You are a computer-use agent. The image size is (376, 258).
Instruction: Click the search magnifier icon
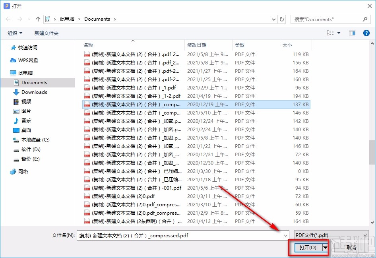365,19
